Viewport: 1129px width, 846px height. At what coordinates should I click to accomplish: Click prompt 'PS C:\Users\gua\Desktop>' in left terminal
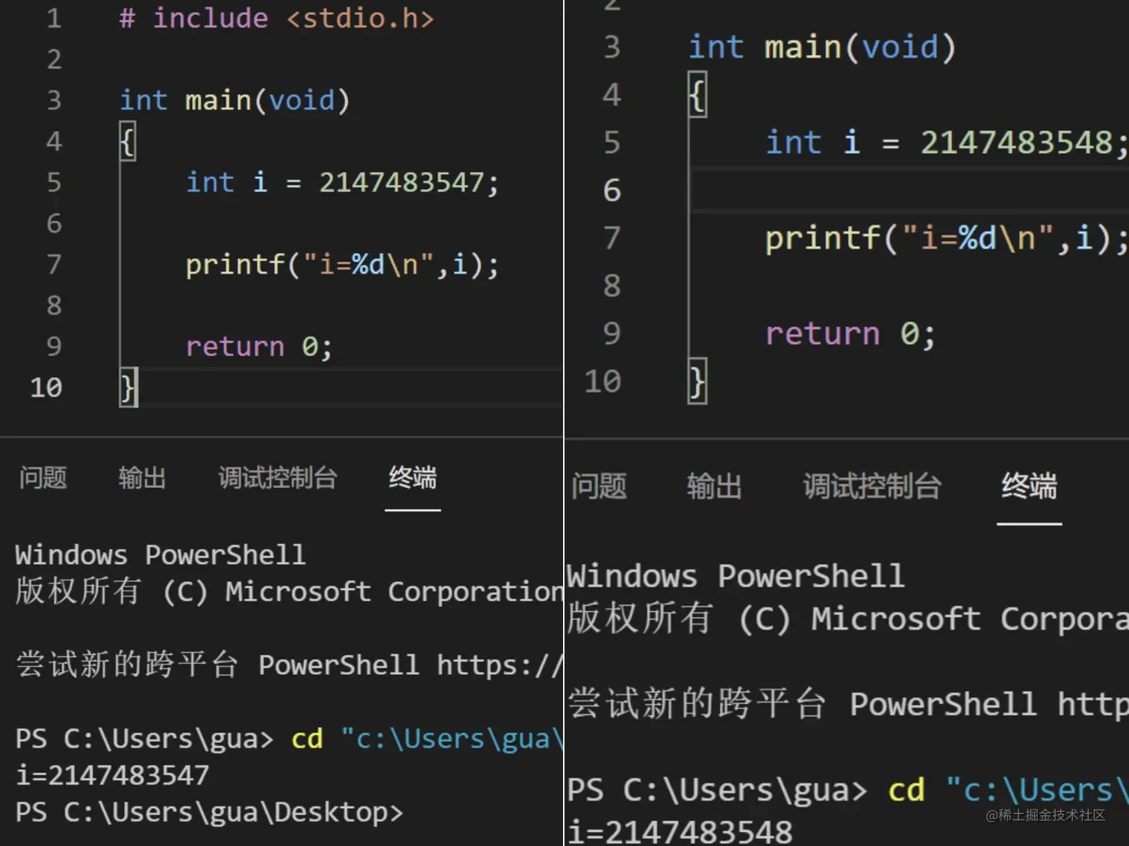click(x=209, y=812)
